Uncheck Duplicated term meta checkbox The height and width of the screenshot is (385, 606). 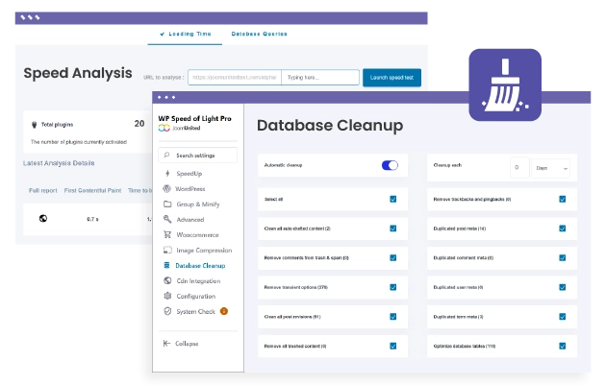point(563,317)
